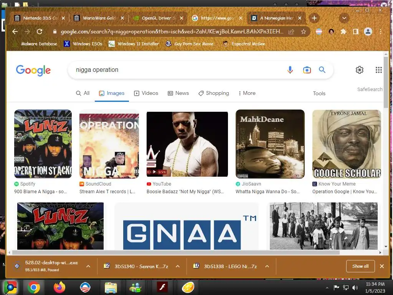Image resolution: width=393 pixels, height=295 pixels.
Task: Select the Images results tab
Action: (x=112, y=93)
